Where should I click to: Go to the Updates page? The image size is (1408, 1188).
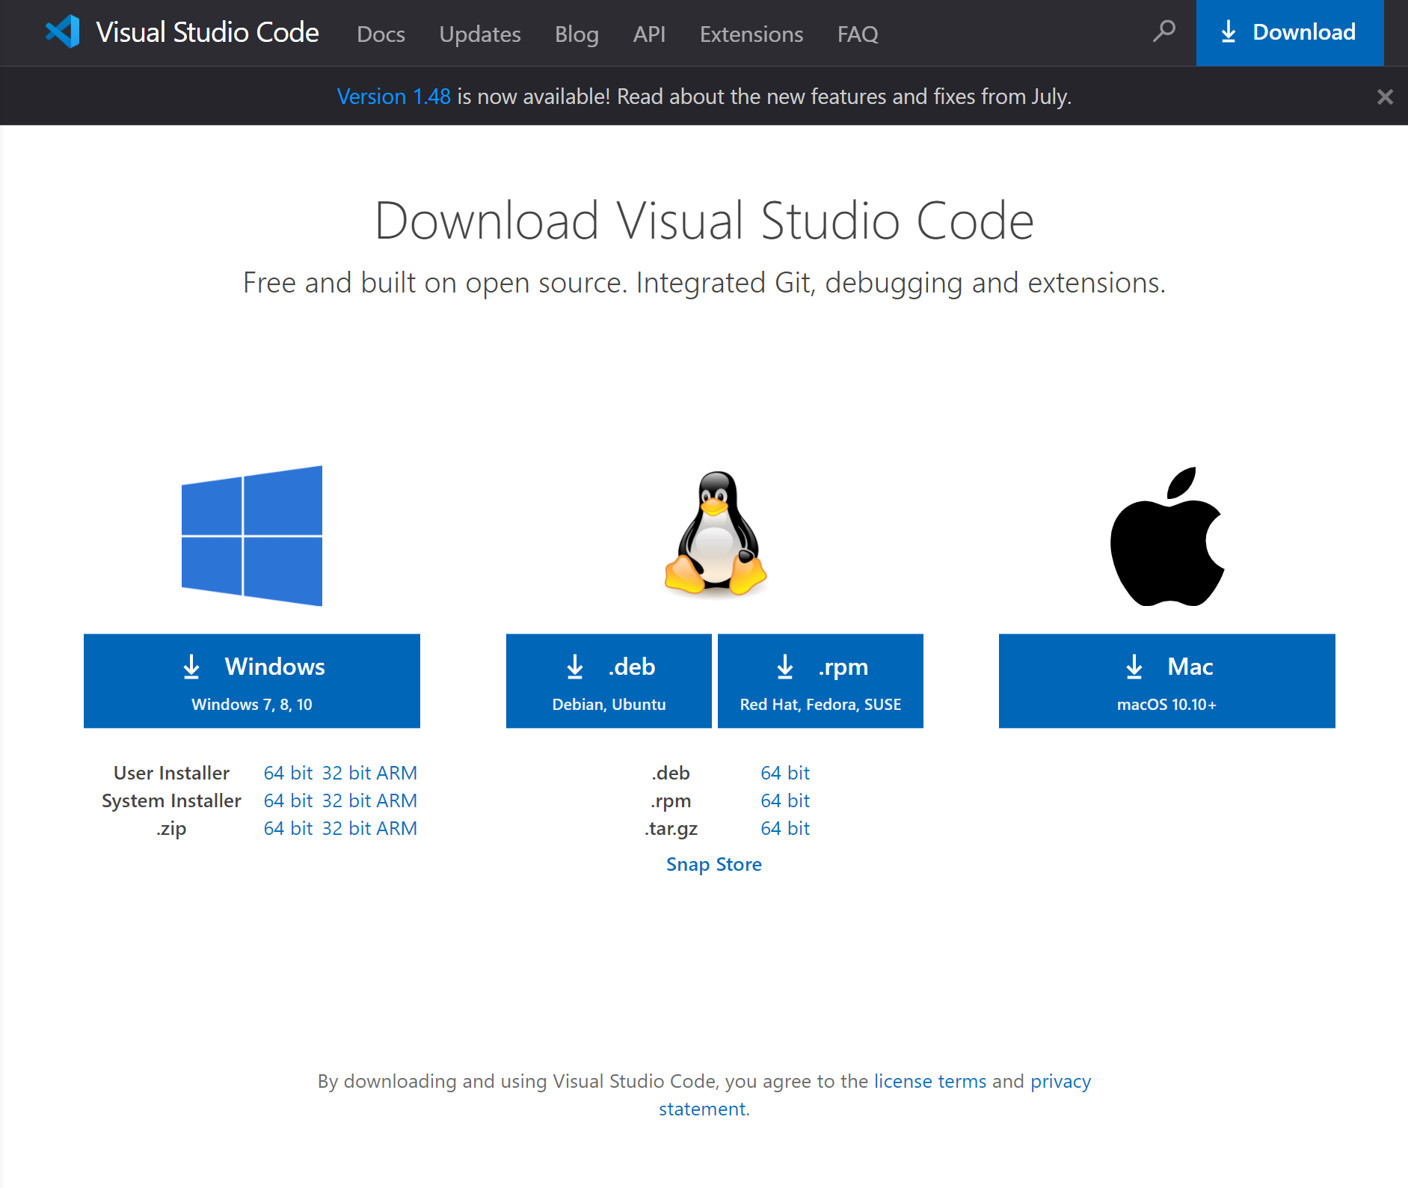[x=480, y=34]
